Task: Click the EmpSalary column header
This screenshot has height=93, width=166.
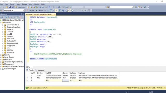Action: (73, 73)
